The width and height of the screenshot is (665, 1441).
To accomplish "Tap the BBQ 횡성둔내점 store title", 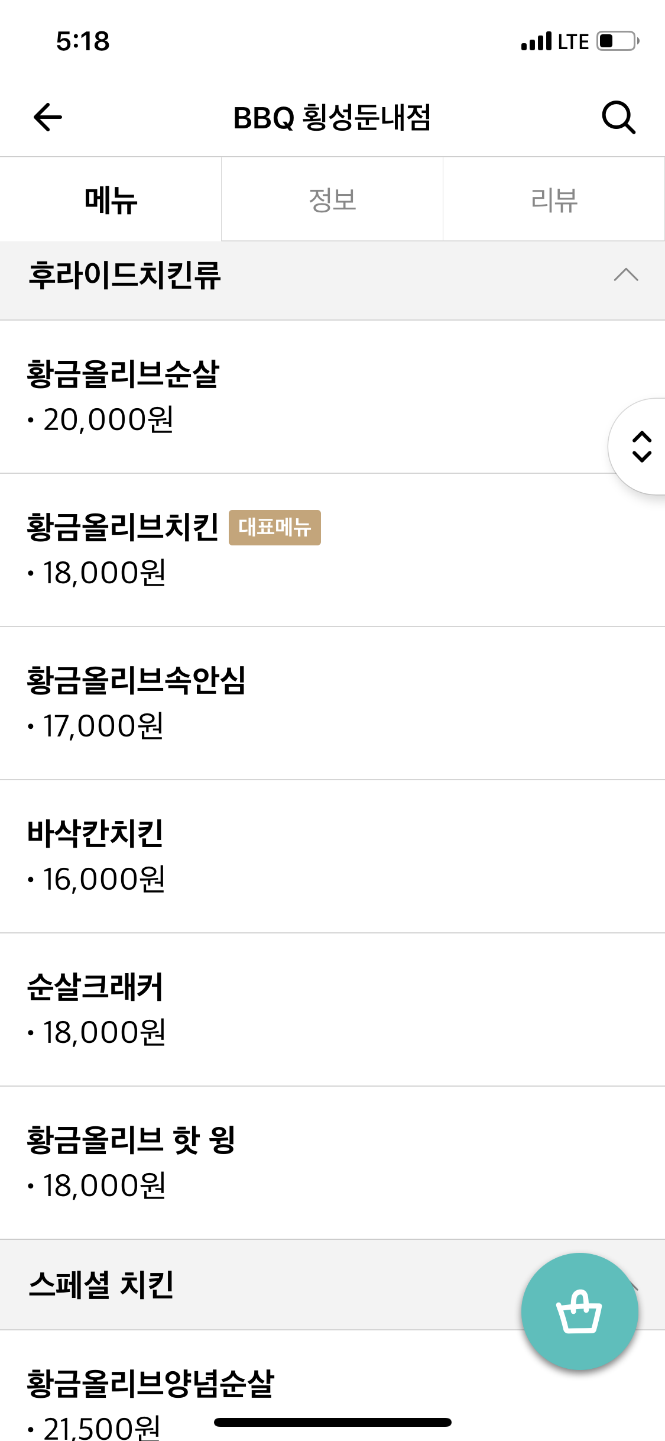I will 332,117.
